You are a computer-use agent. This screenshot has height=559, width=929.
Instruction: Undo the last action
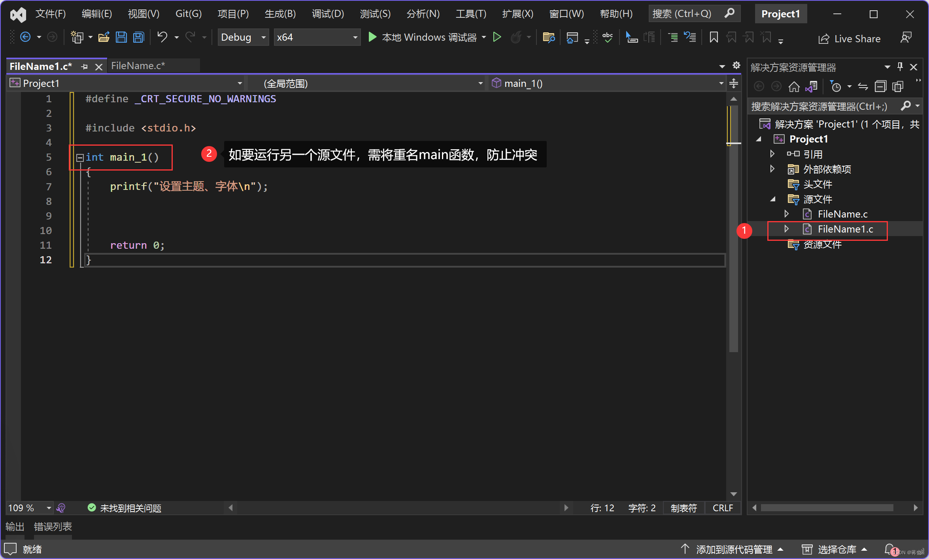(x=162, y=38)
